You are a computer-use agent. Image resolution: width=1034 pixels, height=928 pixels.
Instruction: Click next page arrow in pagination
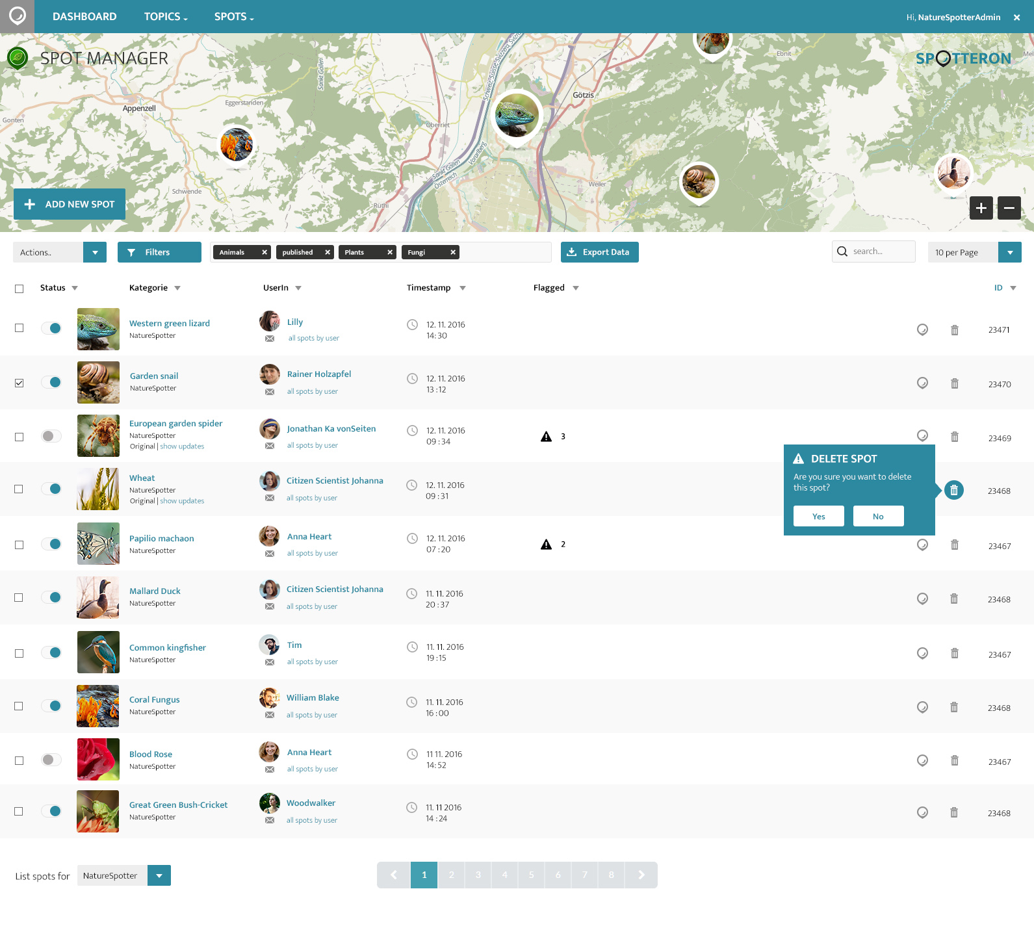coord(641,875)
